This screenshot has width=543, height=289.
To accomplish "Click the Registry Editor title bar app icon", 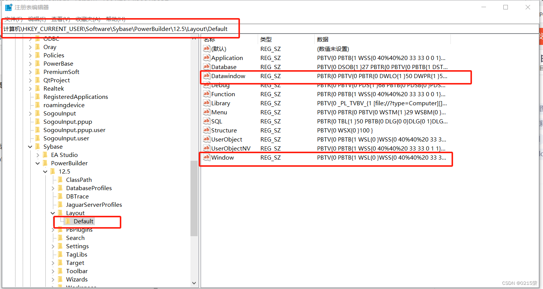I will click(9, 7).
